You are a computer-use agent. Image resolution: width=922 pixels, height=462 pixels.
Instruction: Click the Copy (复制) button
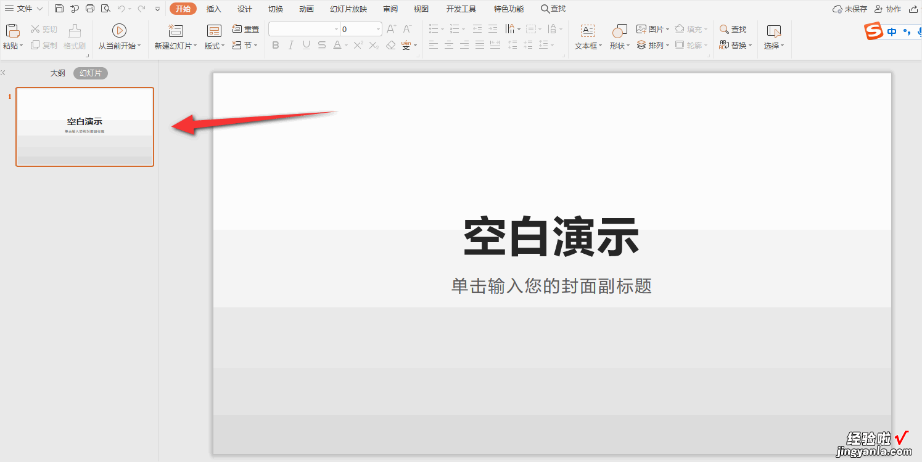44,45
